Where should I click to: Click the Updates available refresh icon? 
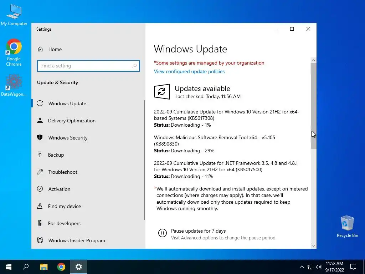click(162, 92)
